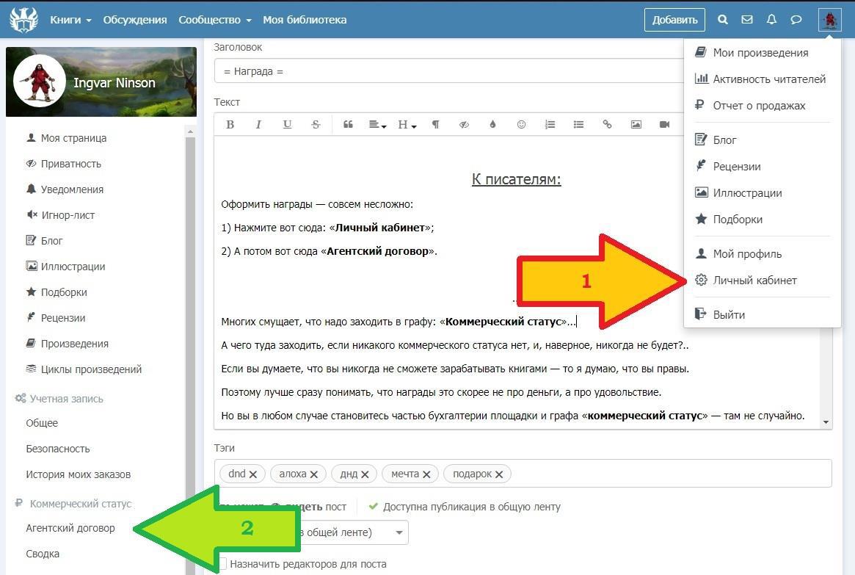This screenshot has width=855, height=575.
Task: Open 'Агентский договор' in the left sidebar
Action: tap(70, 528)
